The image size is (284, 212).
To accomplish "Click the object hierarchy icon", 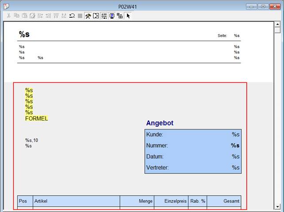I will (x=120, y=15).
